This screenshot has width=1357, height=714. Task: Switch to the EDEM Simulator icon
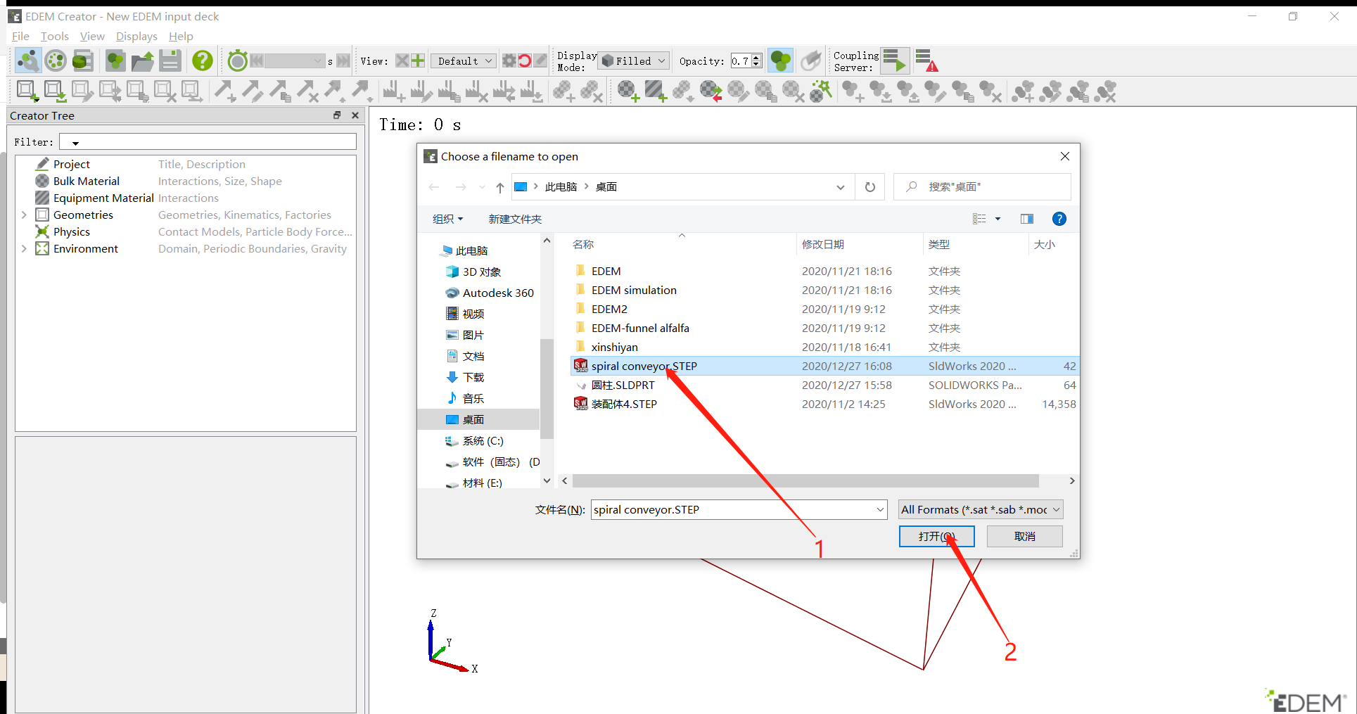coord(56,61)
